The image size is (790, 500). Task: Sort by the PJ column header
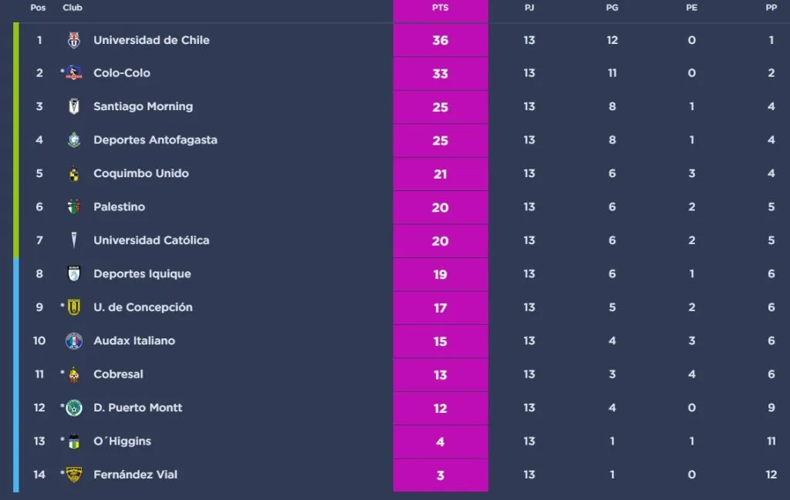(529, 8)
